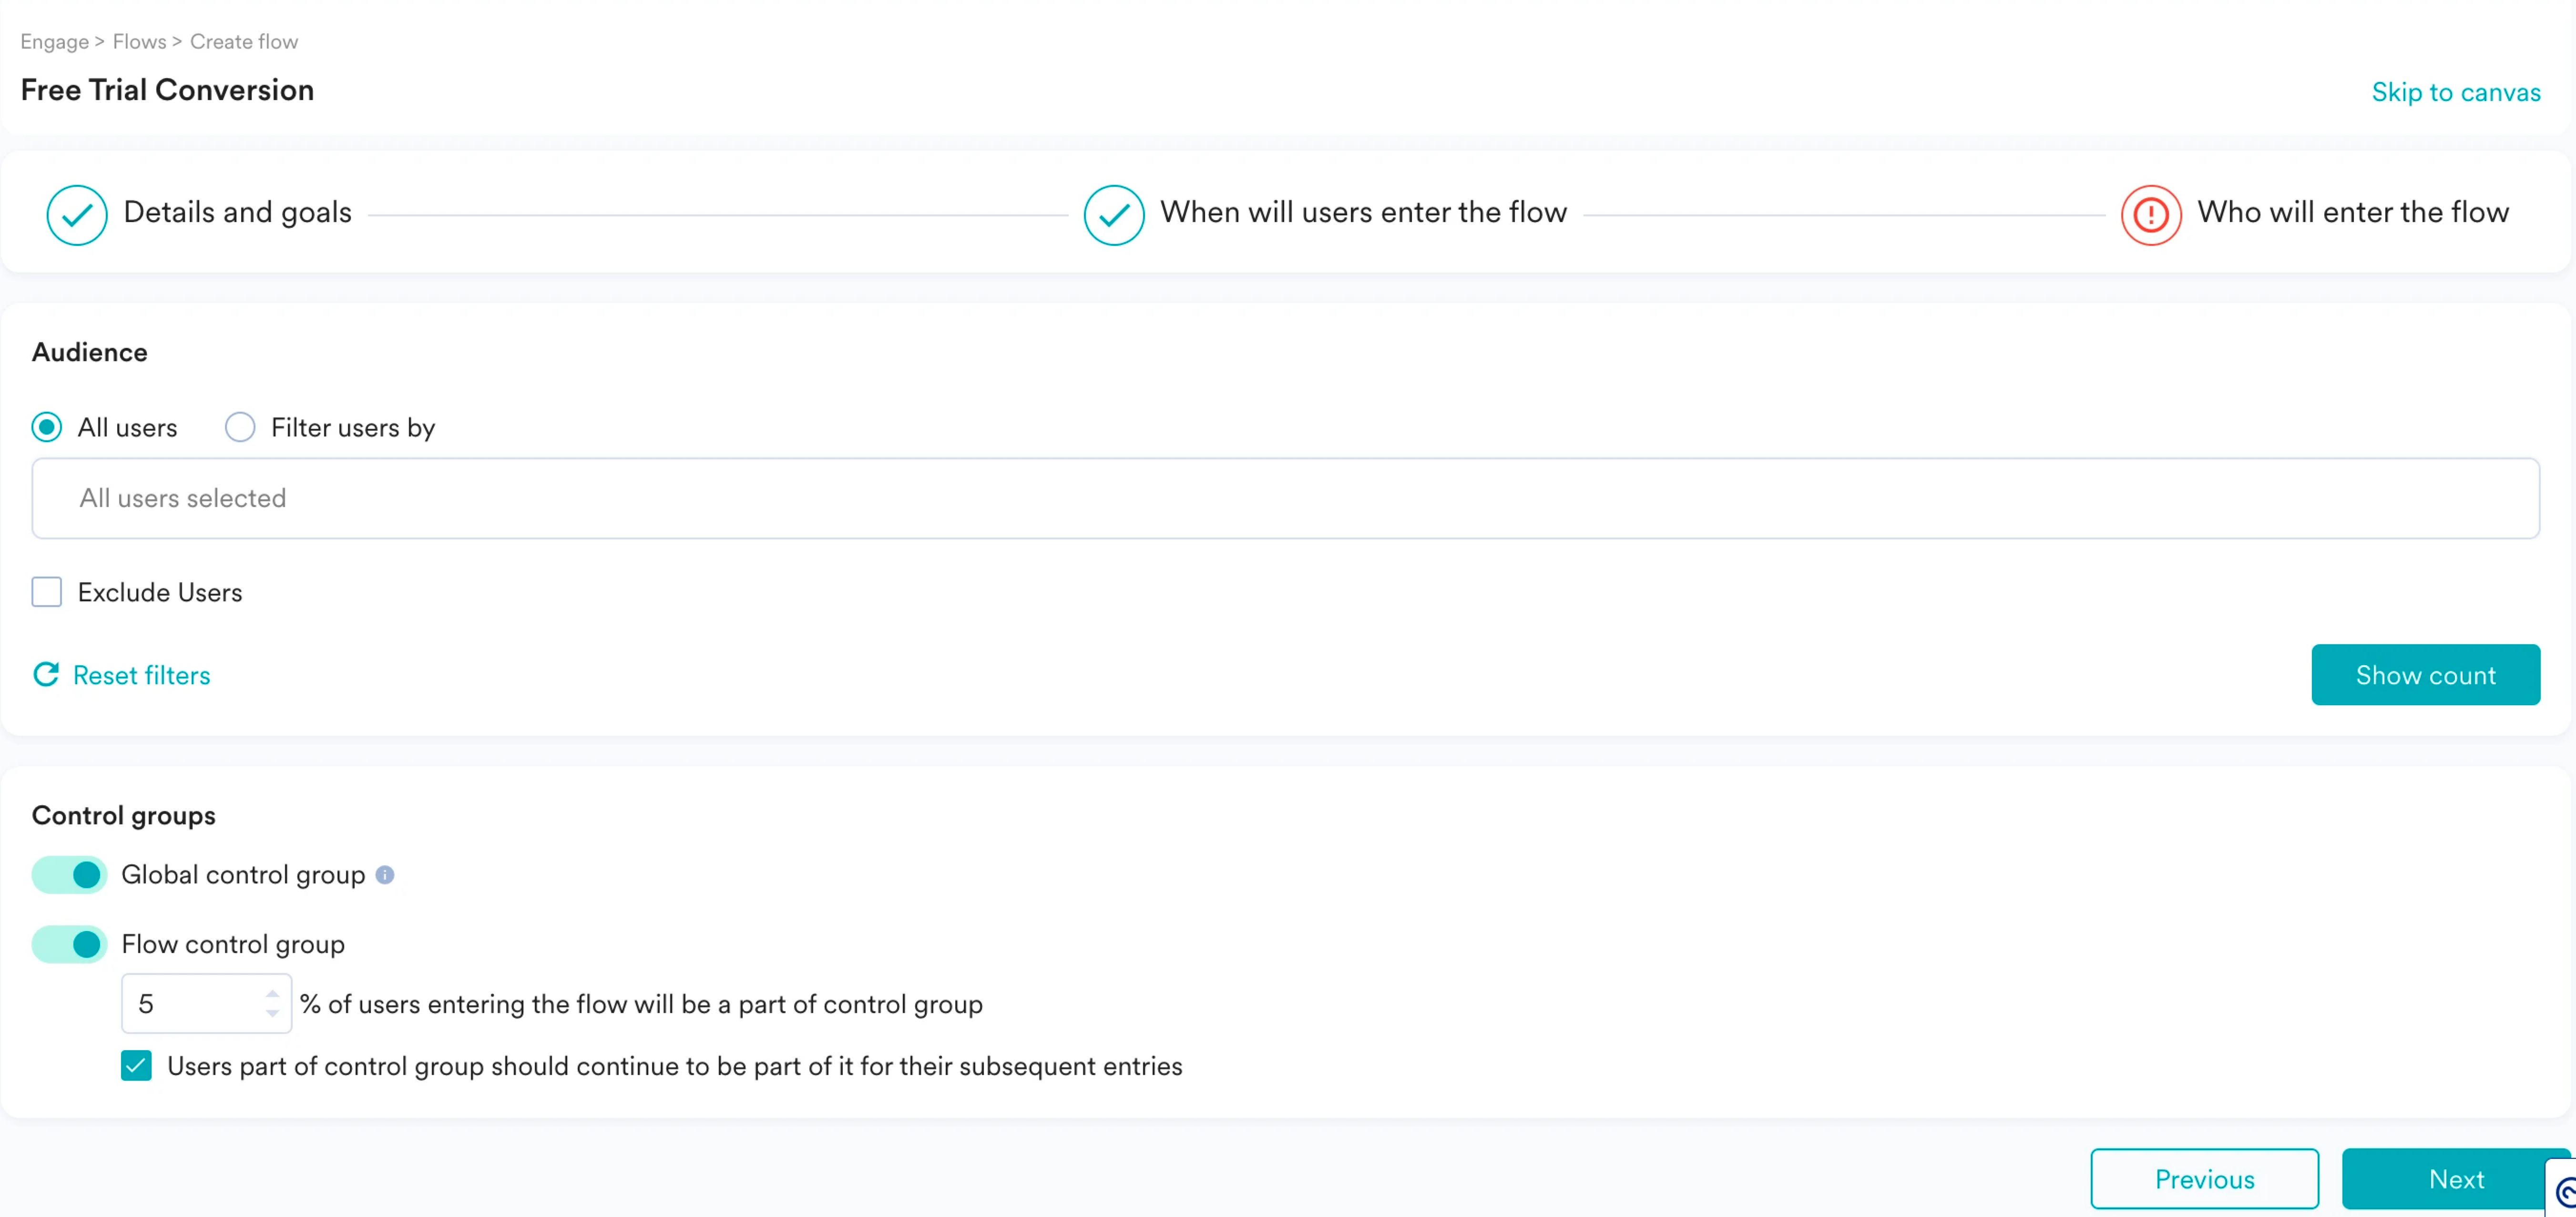This screenshot has width=2576, height=1217.
Task: Select the All users radio button
Action: pos(47,427)
